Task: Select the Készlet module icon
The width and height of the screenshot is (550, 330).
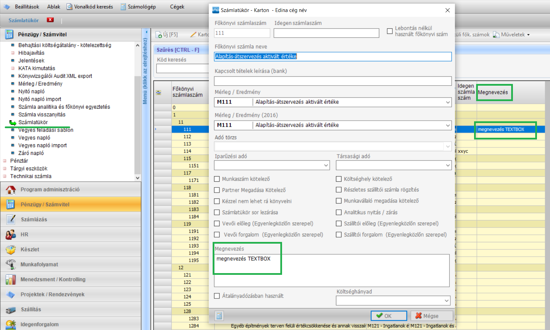Action: (x=11, y=249)
